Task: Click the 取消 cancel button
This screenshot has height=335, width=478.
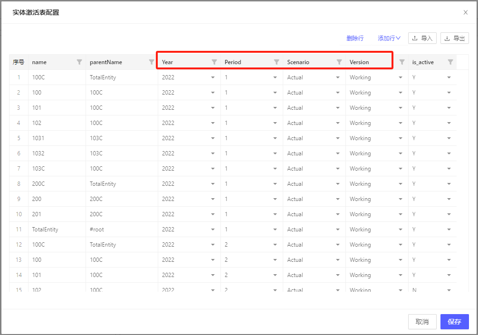Action: tap(422, 322)
